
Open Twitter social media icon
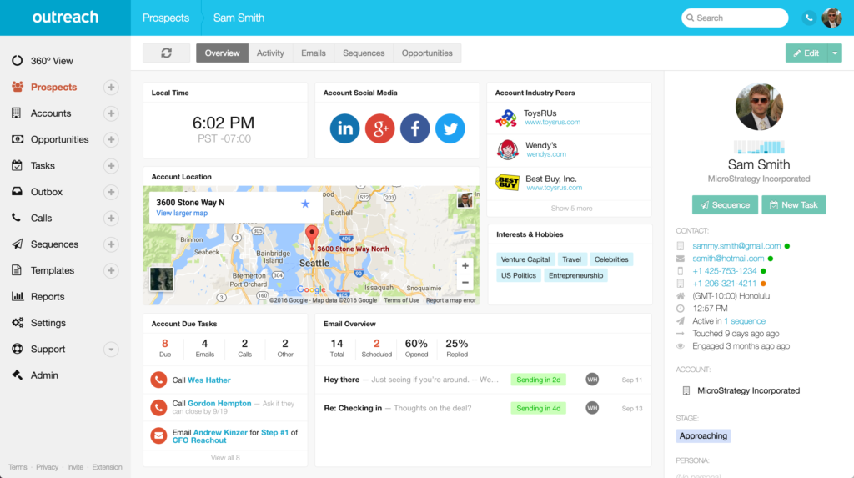click(450, 128)
